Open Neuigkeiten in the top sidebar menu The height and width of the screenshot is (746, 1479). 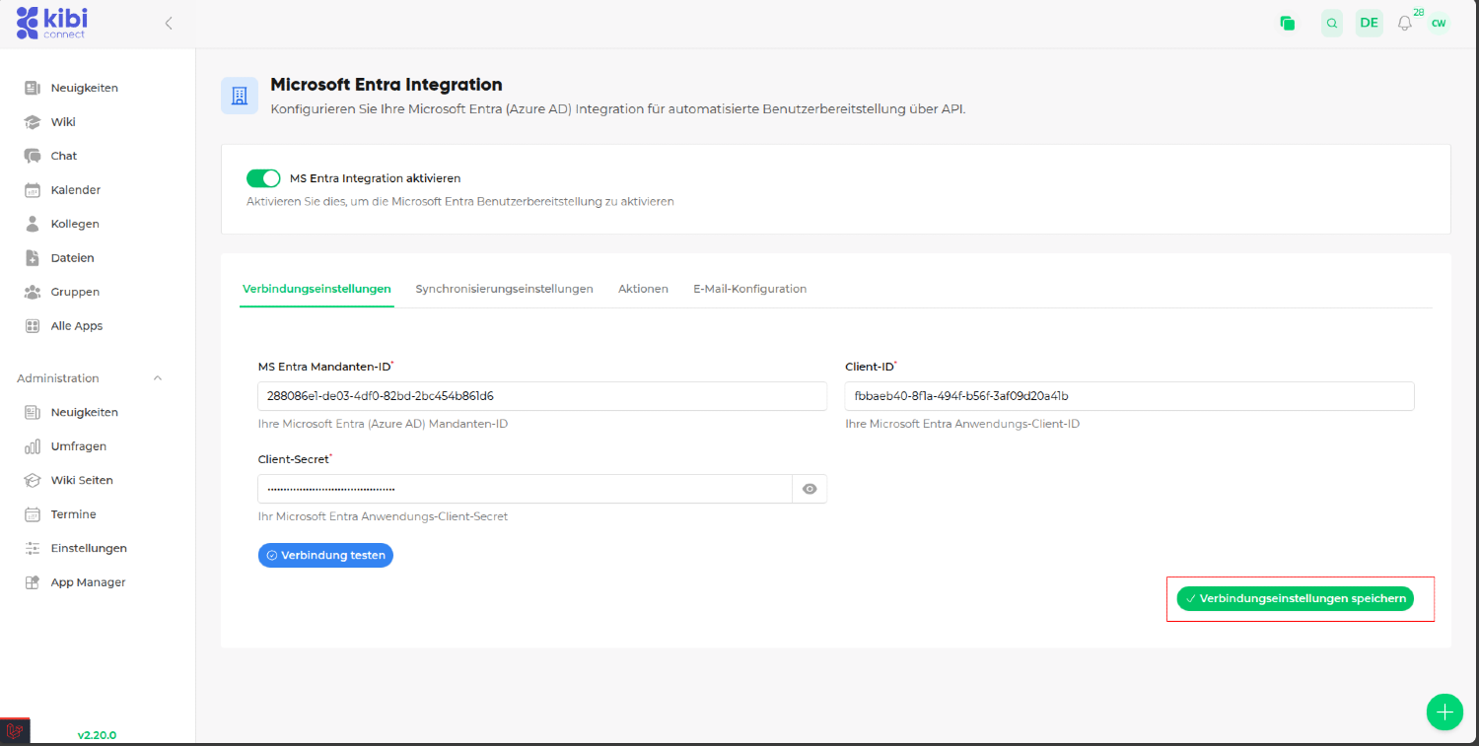coord(85,88)
